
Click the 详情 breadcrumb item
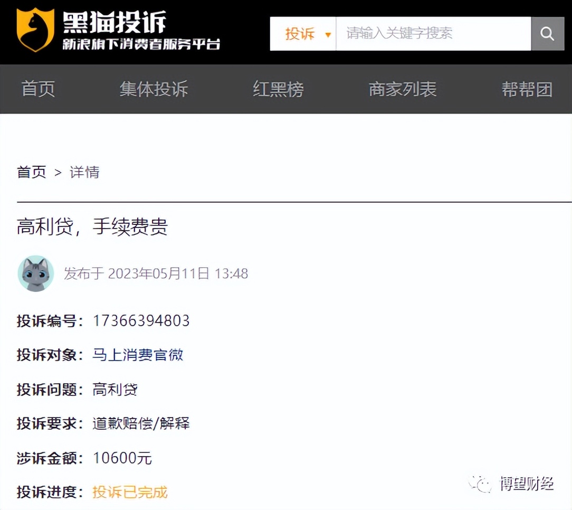tap(84, 172)
